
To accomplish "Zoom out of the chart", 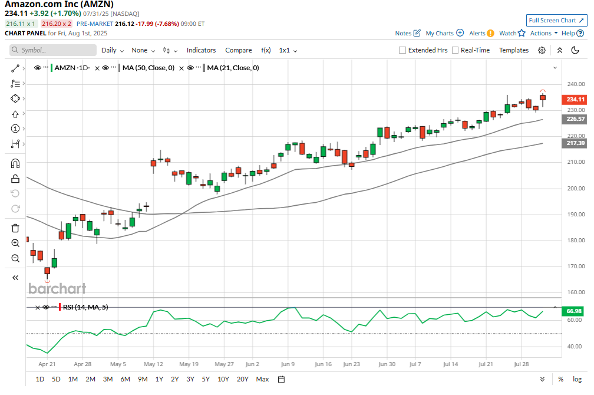I will point(15,258).
